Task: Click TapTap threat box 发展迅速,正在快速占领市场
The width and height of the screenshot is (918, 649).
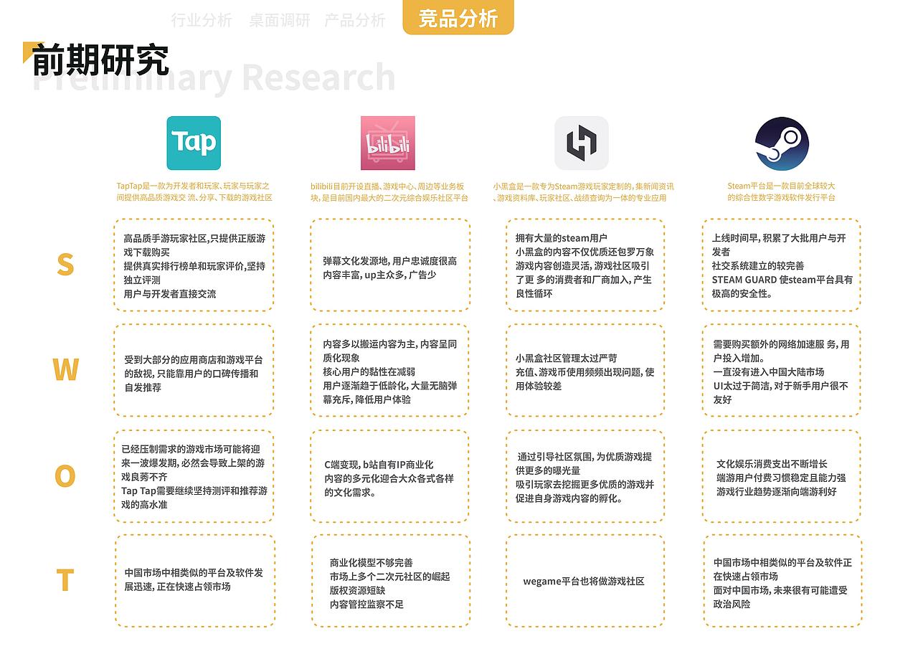Action: (x=194, y=580)
